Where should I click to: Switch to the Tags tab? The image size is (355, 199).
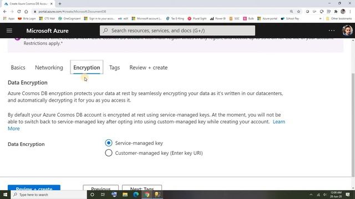coord(114,67)
